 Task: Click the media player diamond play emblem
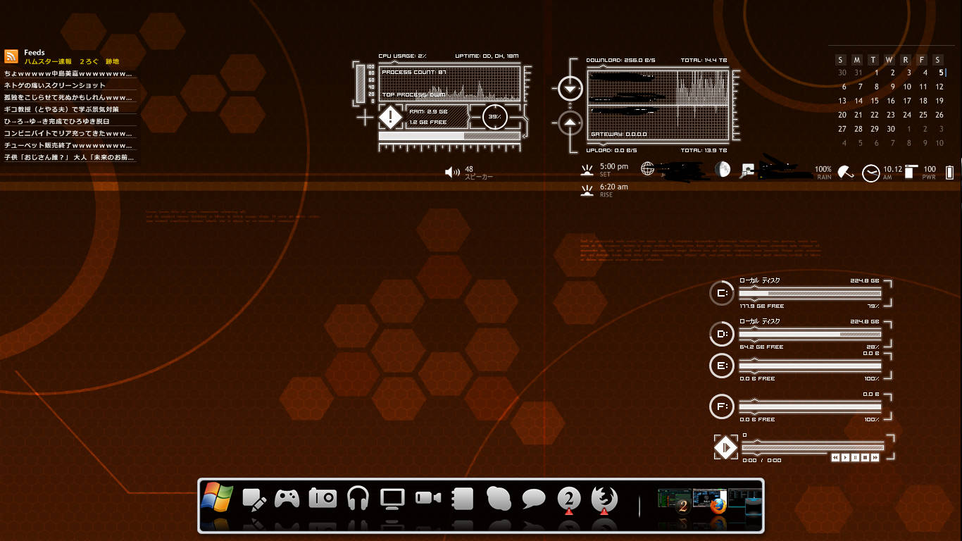click(x=725, y=447)
